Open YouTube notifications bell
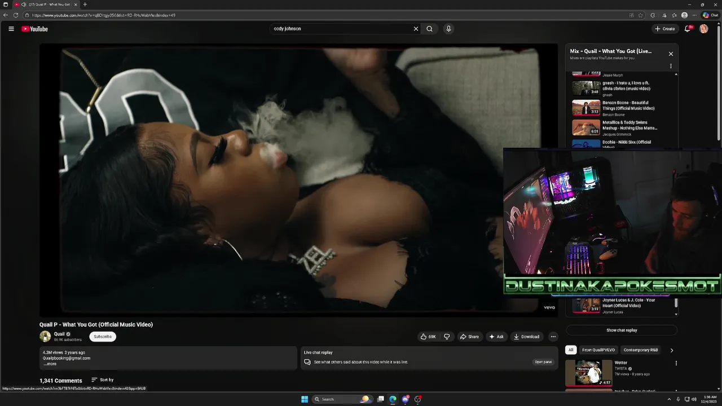Screen dimensions: 722x406 tap(688, 29)
